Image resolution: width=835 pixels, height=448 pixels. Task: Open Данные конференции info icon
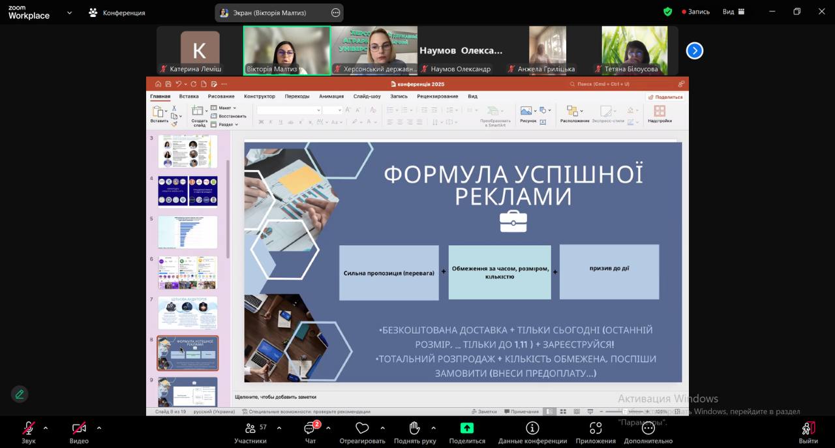coord(532,428)
